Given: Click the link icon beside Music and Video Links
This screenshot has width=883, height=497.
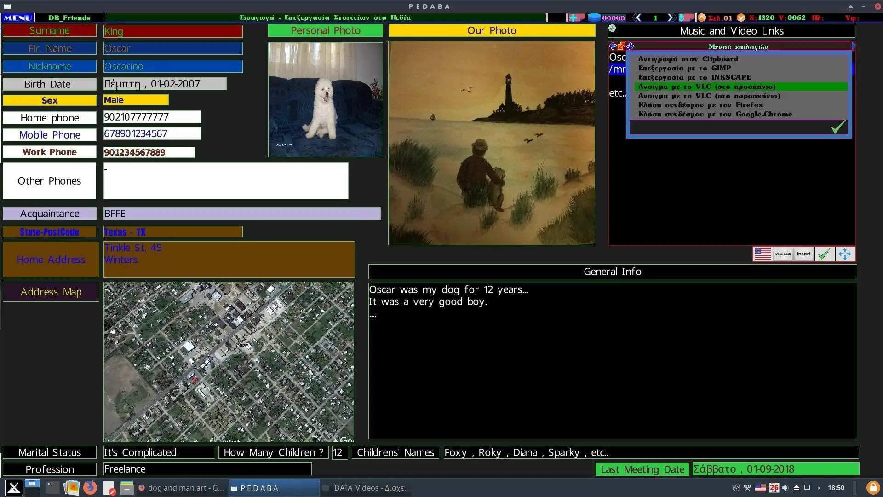Looking at the screenshot, I should pyautogui.click(x=612, y=29).
